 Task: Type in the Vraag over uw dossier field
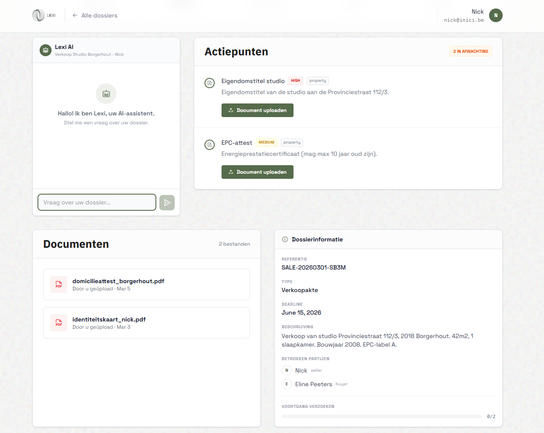pyautogui.click(x=97, y=203)
